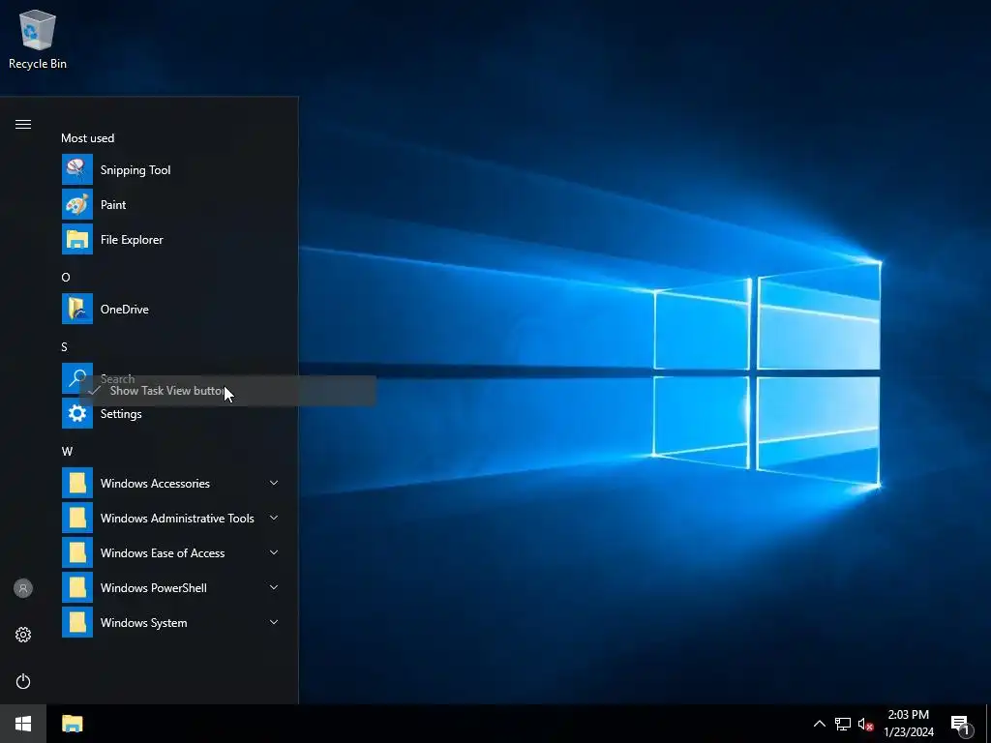Open Settings app from the S section

tap(170, 414)
